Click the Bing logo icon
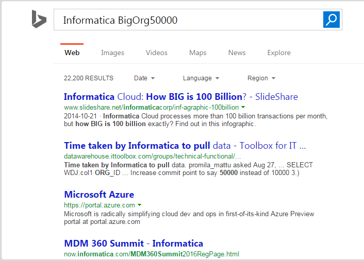364x261 pixels. 39,20
